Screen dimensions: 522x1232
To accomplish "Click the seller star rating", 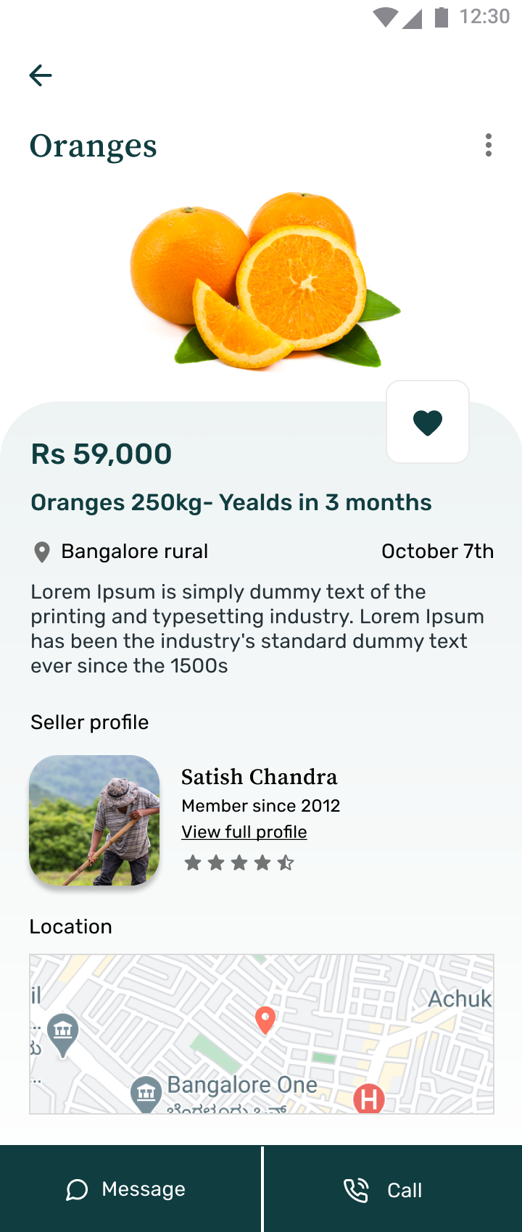I will coord(239,862).
